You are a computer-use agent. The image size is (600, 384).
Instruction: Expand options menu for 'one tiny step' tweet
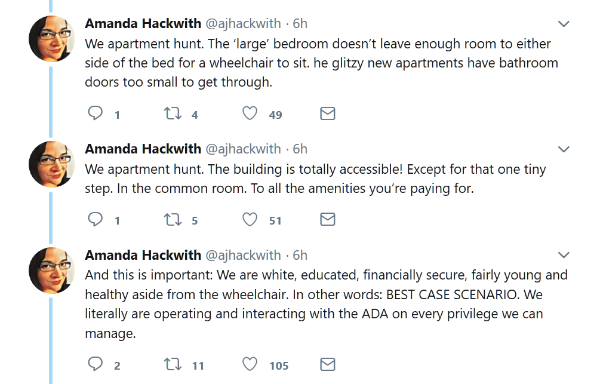(563, 149)
